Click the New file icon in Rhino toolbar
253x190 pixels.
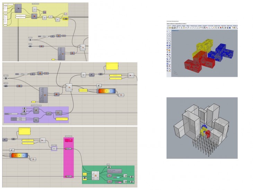(168, 28)
